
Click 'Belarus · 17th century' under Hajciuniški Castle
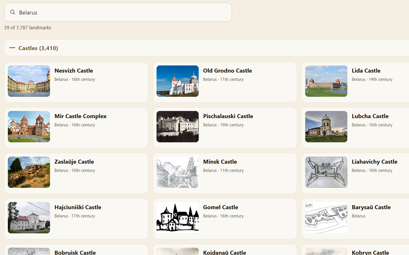[x=74, y=216]
